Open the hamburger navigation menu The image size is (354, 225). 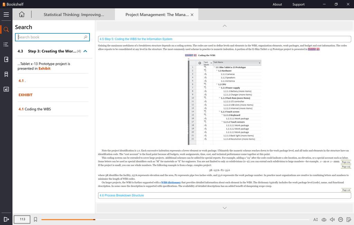[x=6, y=14]
